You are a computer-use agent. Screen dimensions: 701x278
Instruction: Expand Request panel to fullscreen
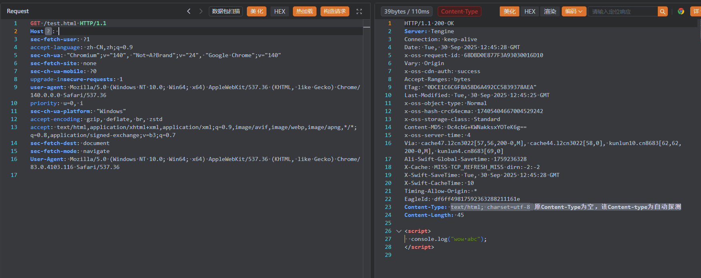(359, 12)
